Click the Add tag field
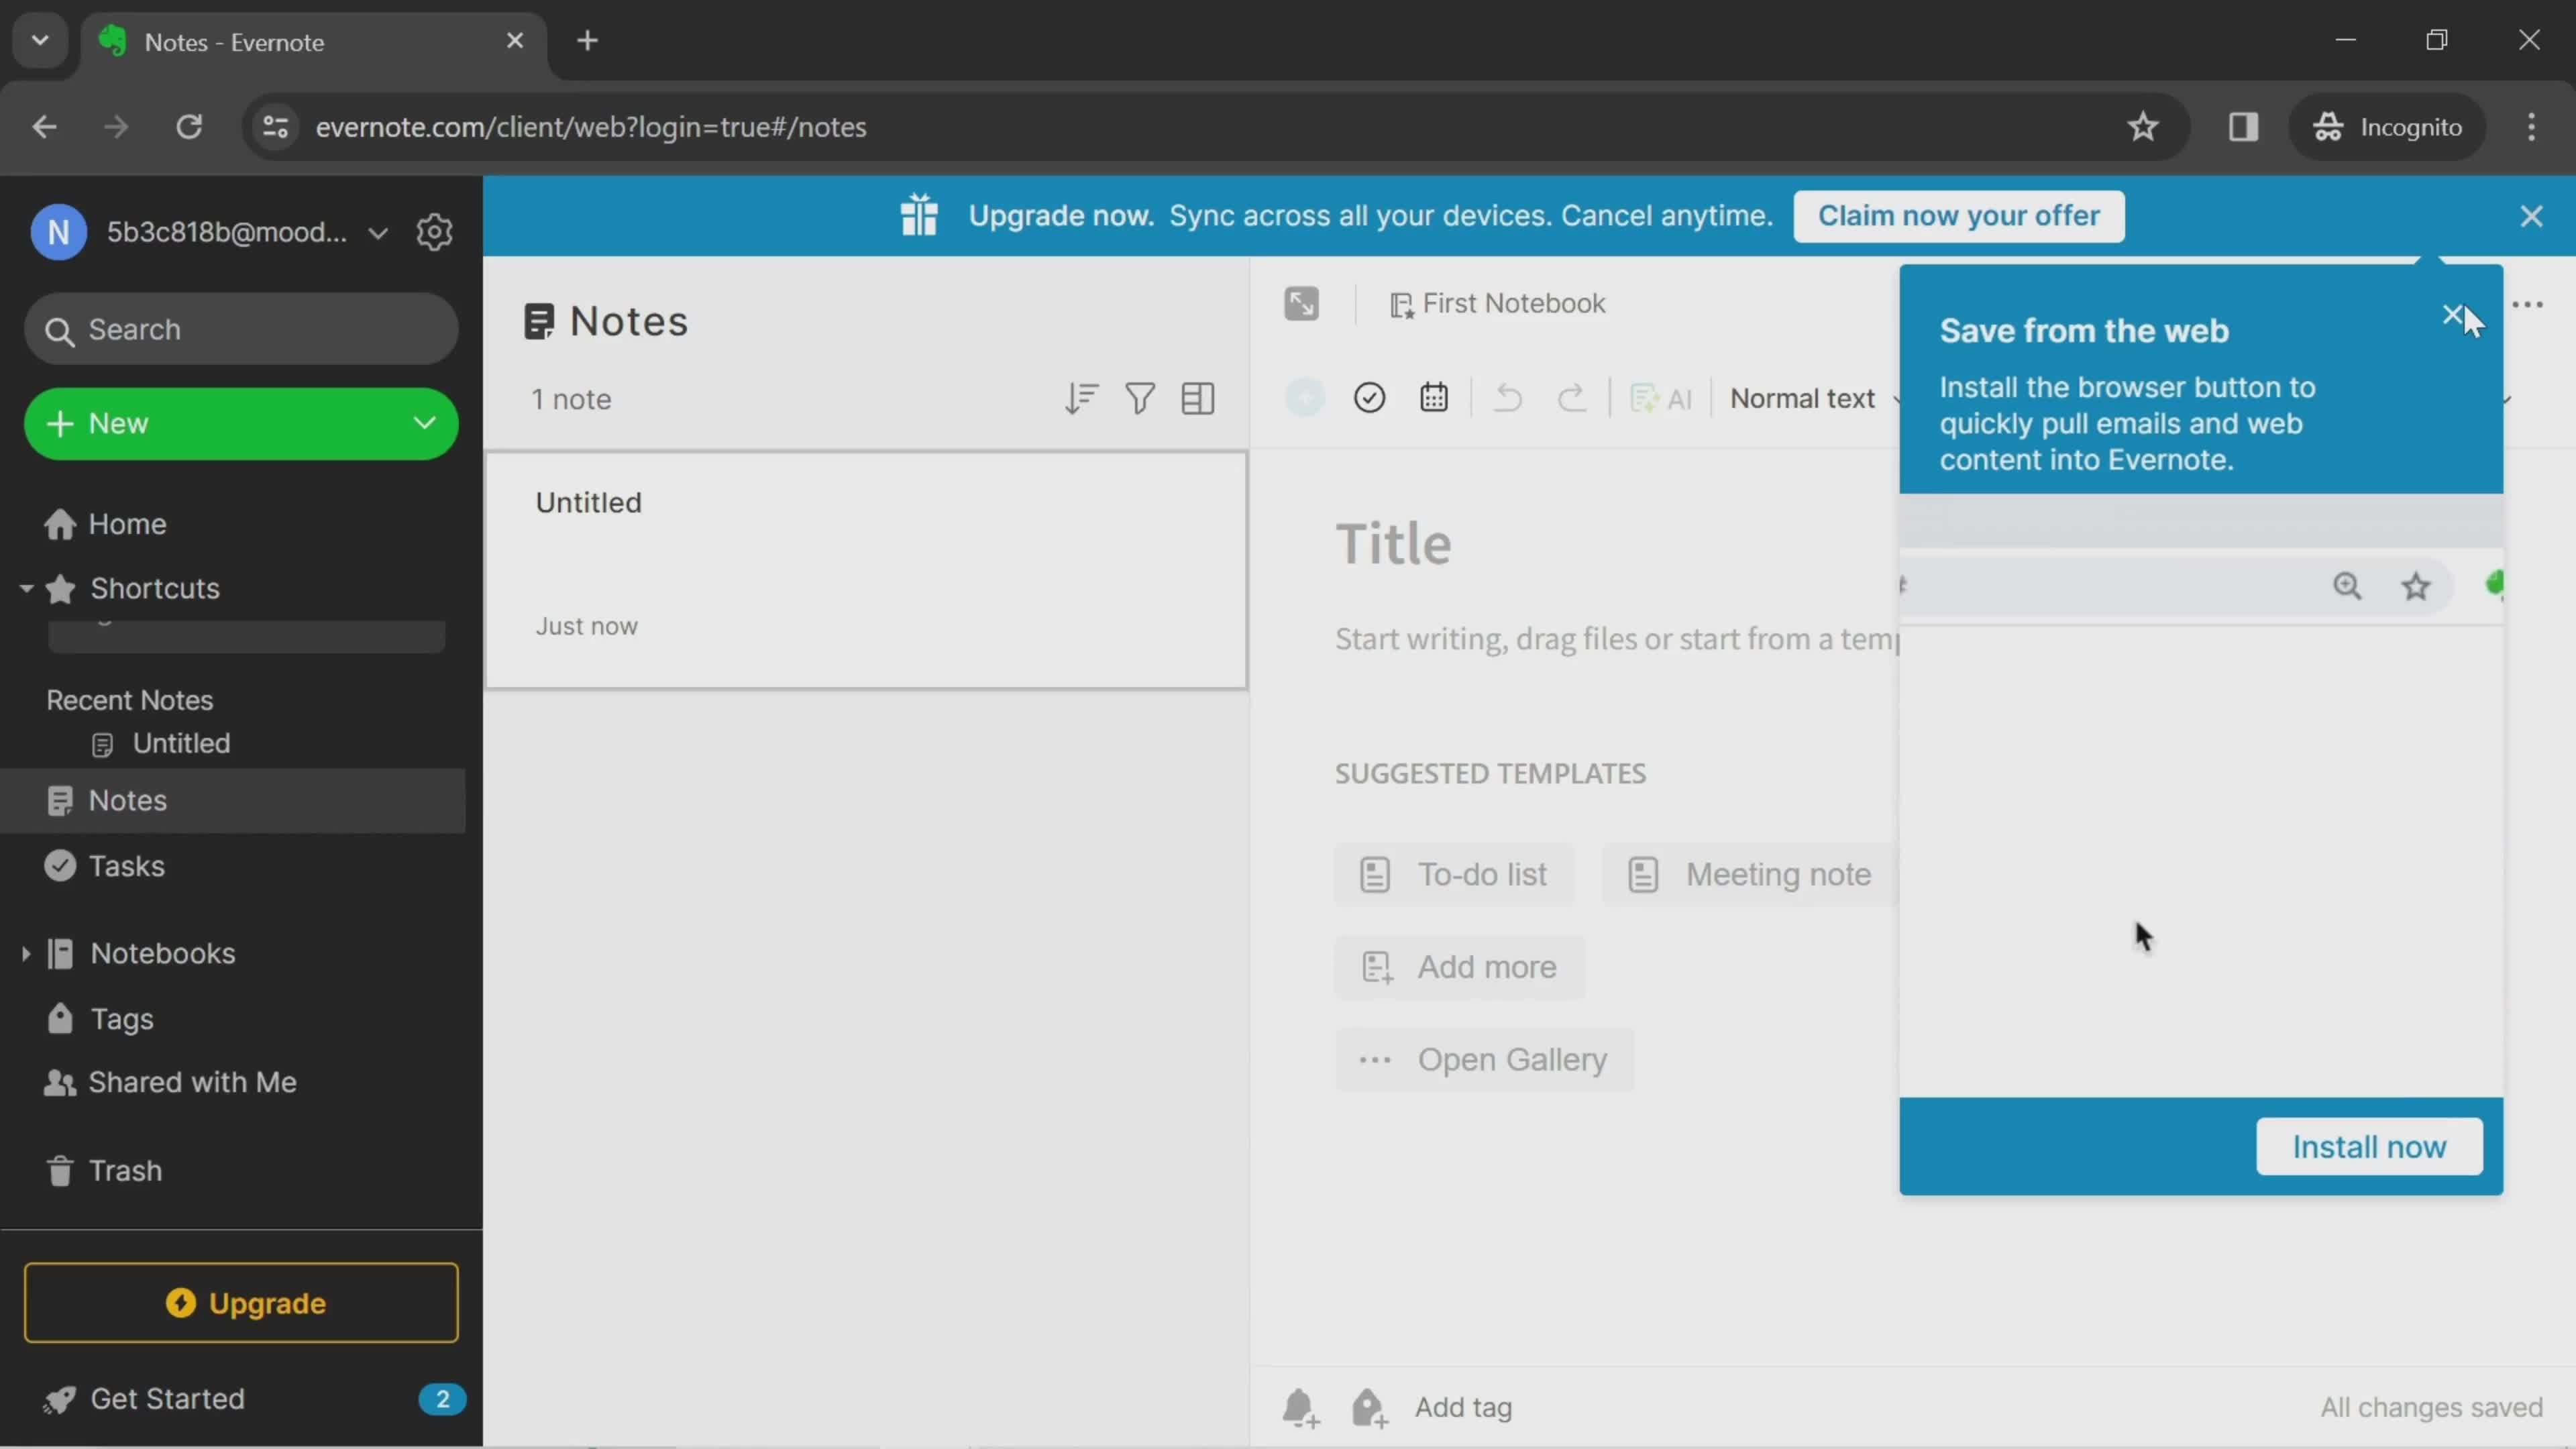 (x=1463, y=1408)
